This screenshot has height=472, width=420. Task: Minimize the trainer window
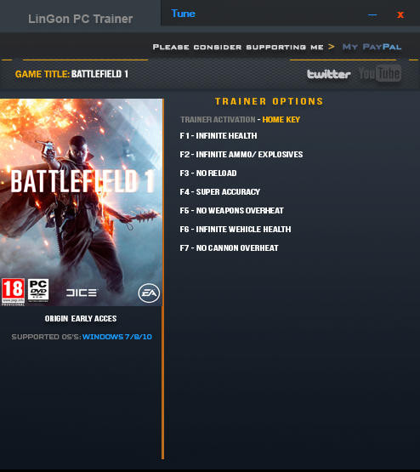372,14
